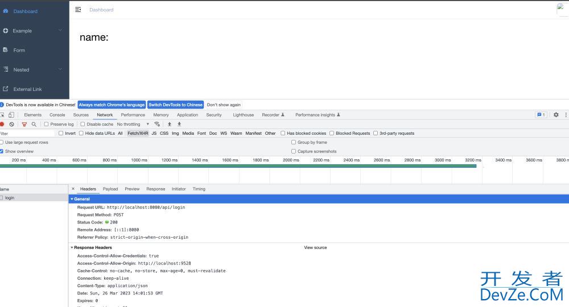Collapse the Response Headers section

click(x=72, y=247)
